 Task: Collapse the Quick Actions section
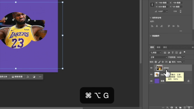[x=151, y=36]
